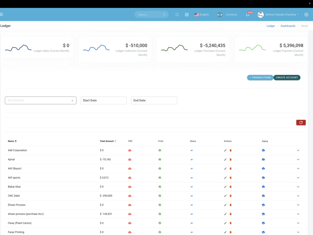
Task: Select the "Faraz Printing" row name
Action: 16,232
